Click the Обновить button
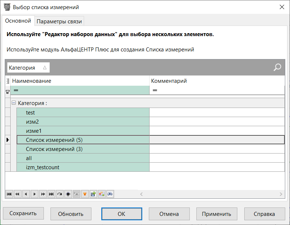This screenshot has width=290, height=225. click(x=71, y=214)
